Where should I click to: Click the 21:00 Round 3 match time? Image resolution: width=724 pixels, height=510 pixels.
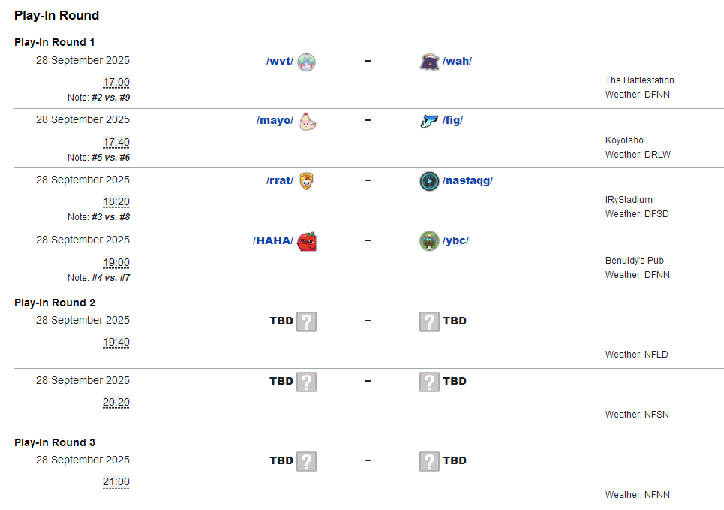click(116, 481)
